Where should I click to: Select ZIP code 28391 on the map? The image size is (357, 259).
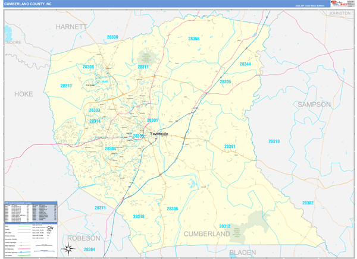coord(230,147)
